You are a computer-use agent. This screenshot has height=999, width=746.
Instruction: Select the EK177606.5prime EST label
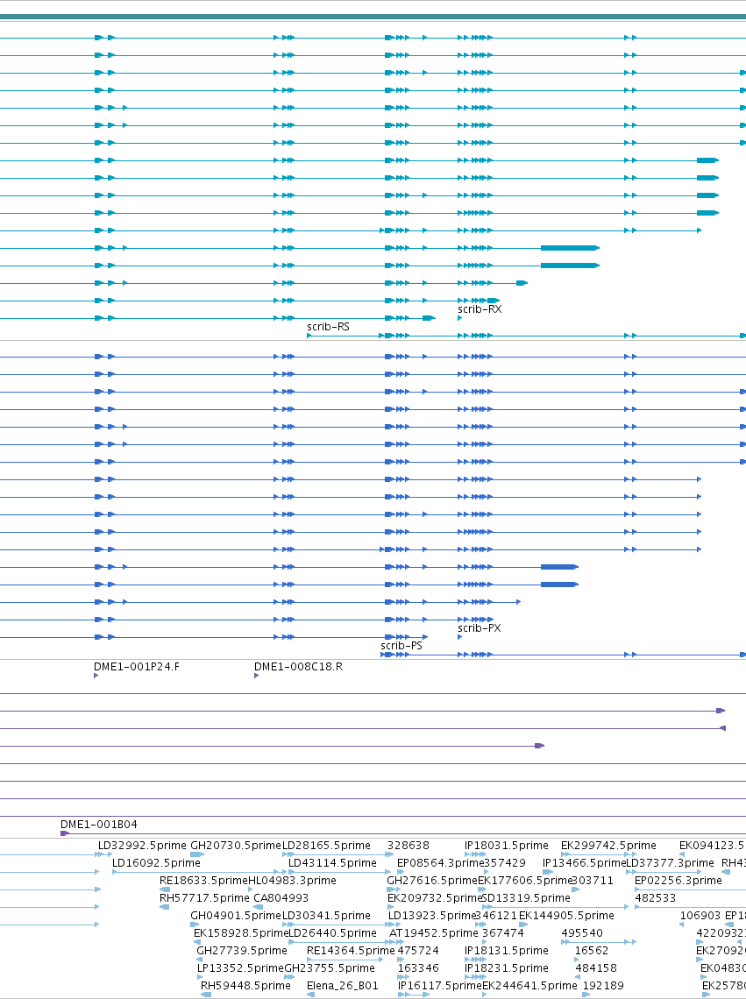525,881
